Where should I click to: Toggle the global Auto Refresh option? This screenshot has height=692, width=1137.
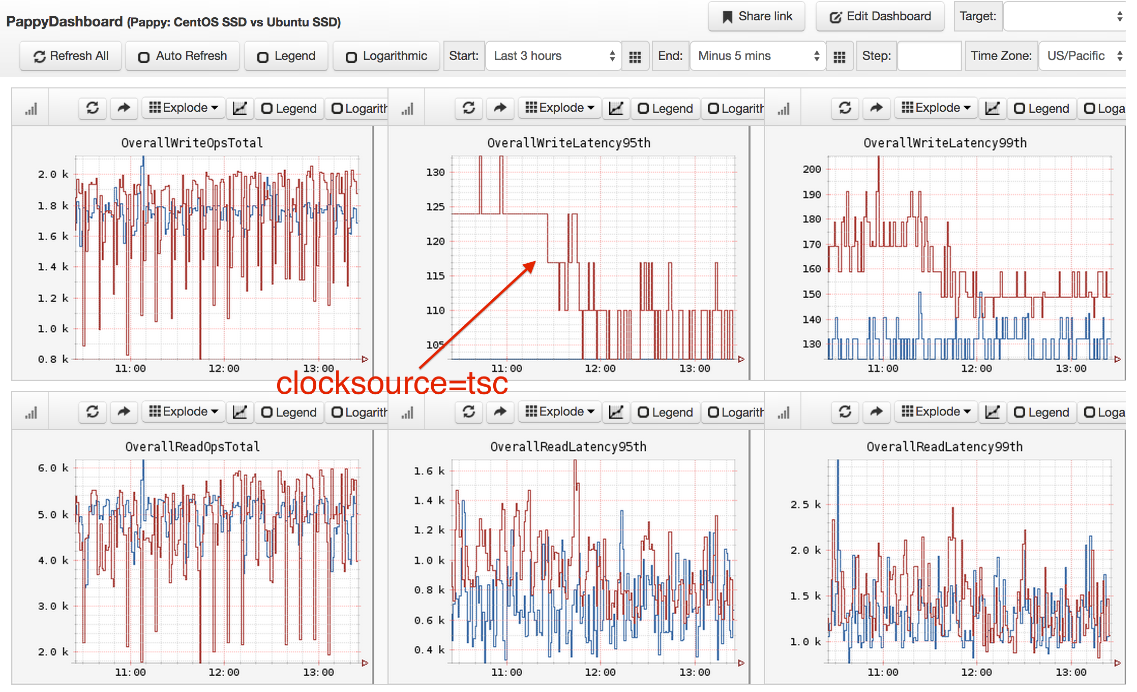coord(183,56)
